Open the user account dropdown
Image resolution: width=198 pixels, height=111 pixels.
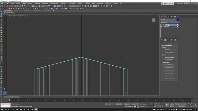(167, 3)
